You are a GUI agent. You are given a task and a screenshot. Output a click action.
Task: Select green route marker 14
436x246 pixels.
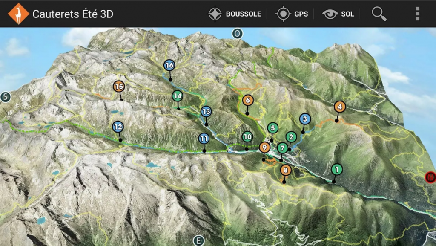pos(178,96)
